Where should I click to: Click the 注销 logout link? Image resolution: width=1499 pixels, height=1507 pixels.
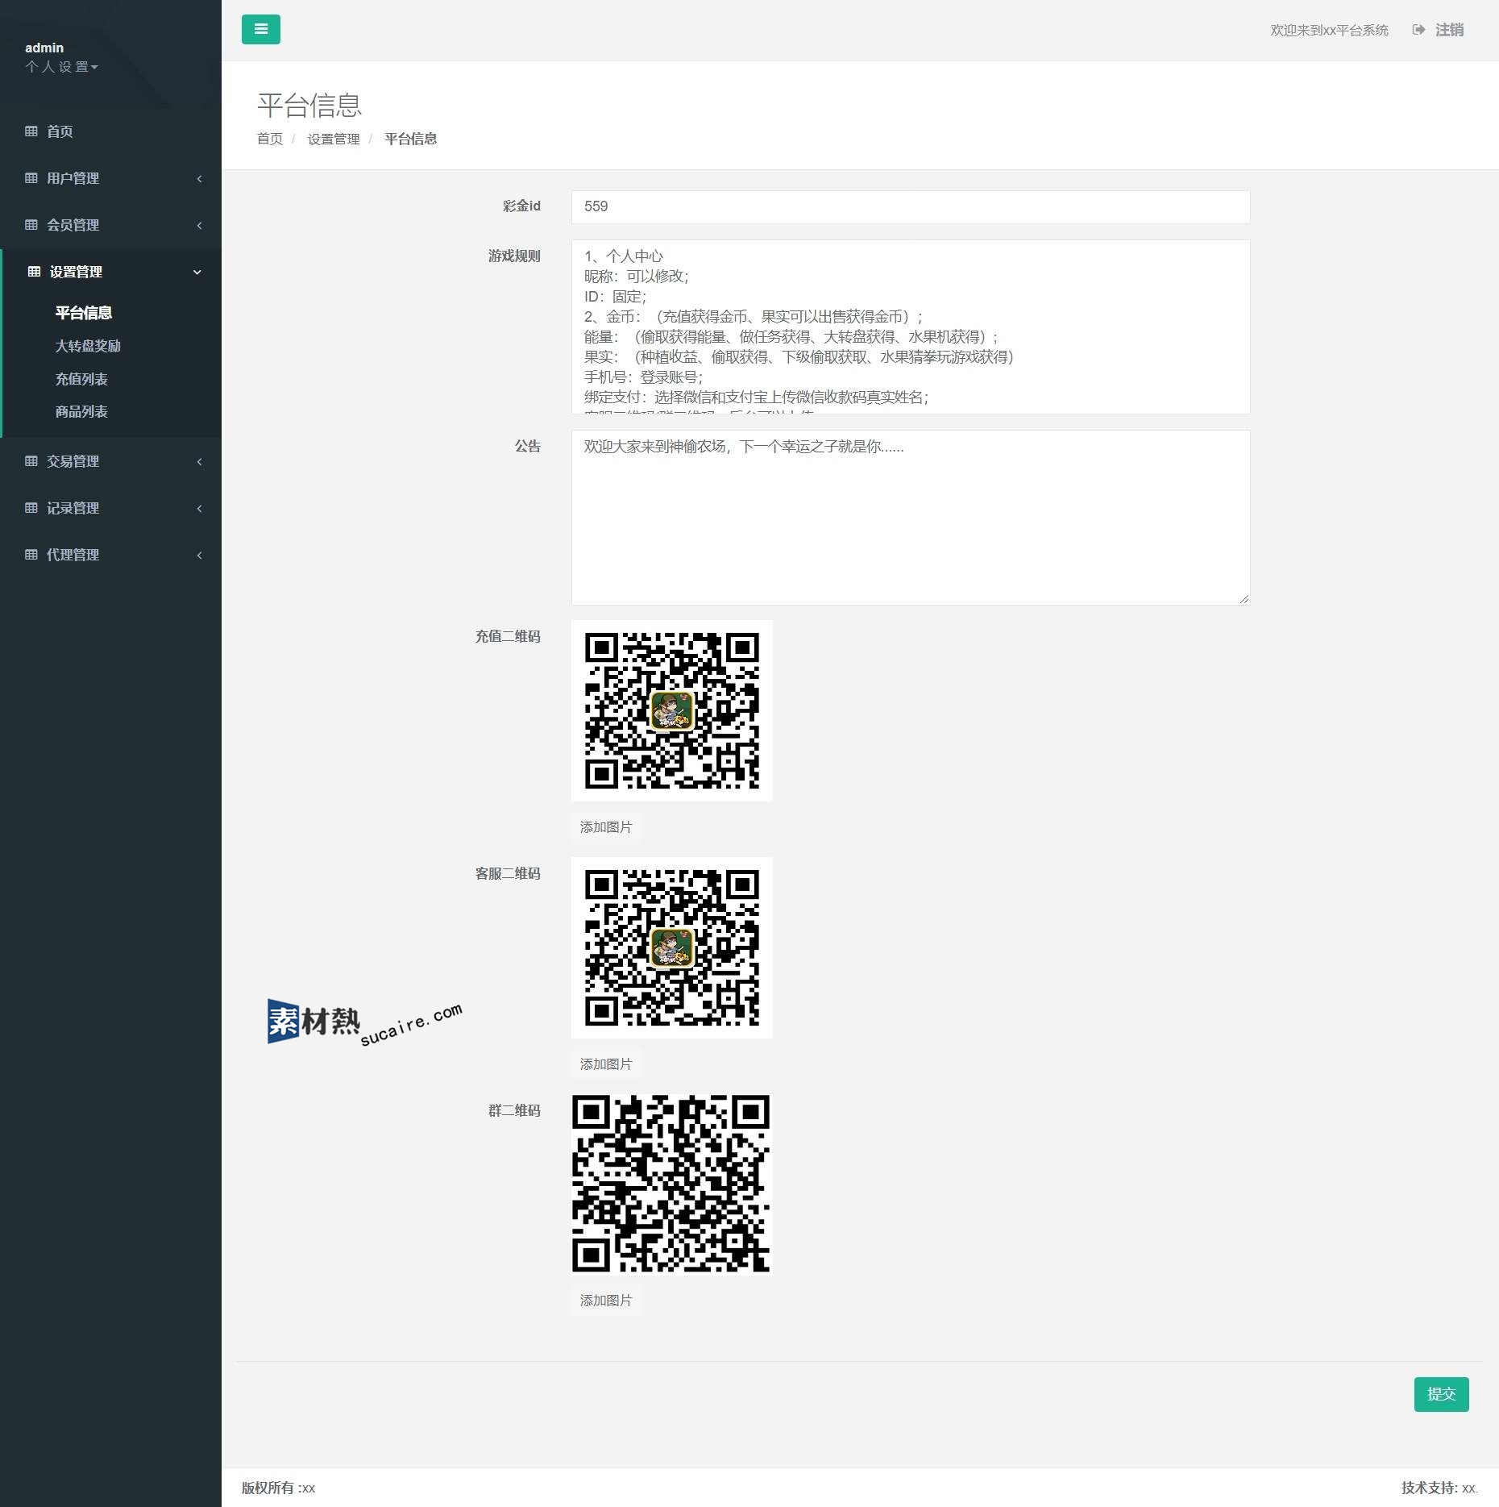1448,30
